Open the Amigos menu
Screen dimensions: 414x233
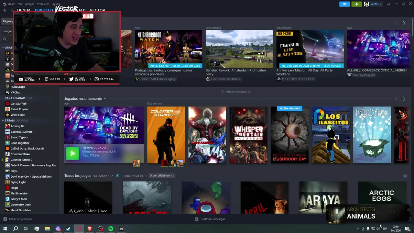point(30,4)
